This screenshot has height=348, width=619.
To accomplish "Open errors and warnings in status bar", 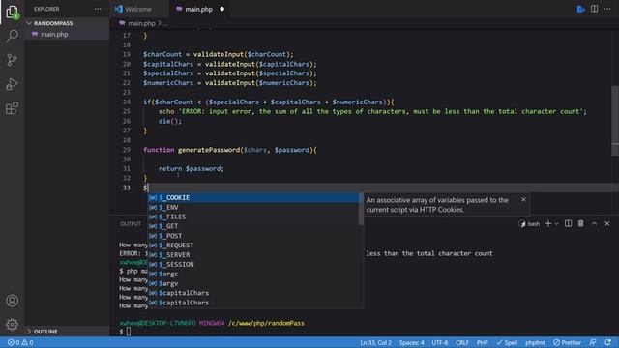I will click(x=20, y=342).
